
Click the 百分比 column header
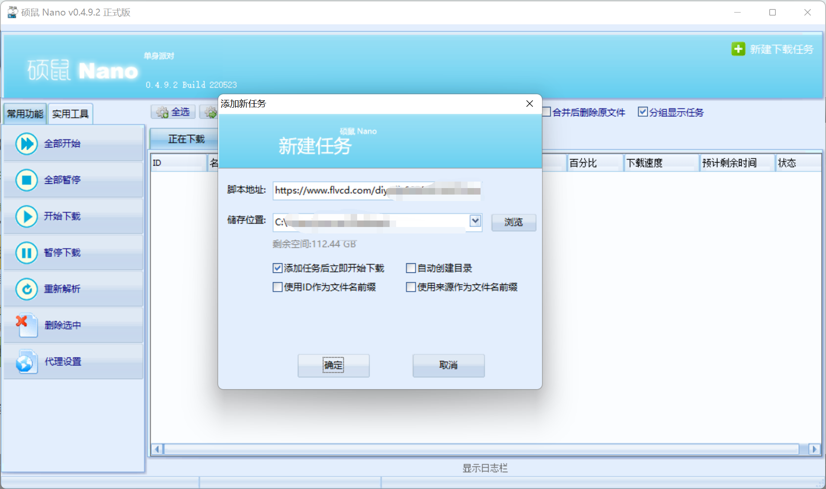595,163
